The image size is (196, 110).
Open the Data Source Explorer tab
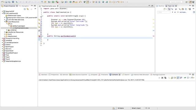pyautogui.click(x=78, y=75)
